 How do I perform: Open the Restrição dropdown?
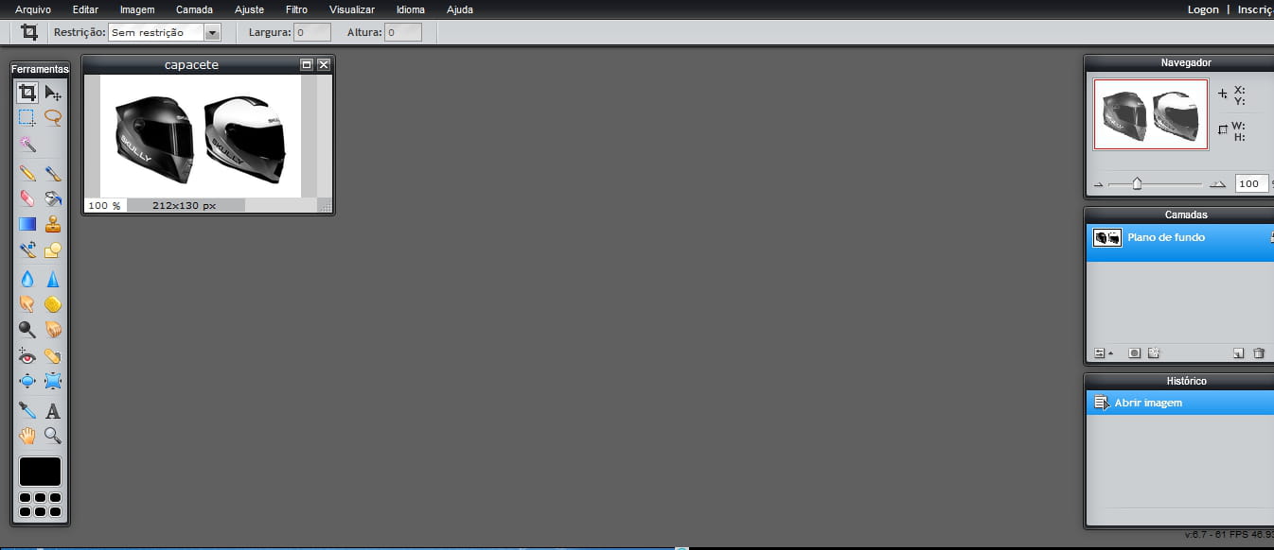[x=212, y=32]
